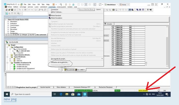Click the VMware pause button icon
Viewport: 179px width, 105px height.
coord(53,4)
